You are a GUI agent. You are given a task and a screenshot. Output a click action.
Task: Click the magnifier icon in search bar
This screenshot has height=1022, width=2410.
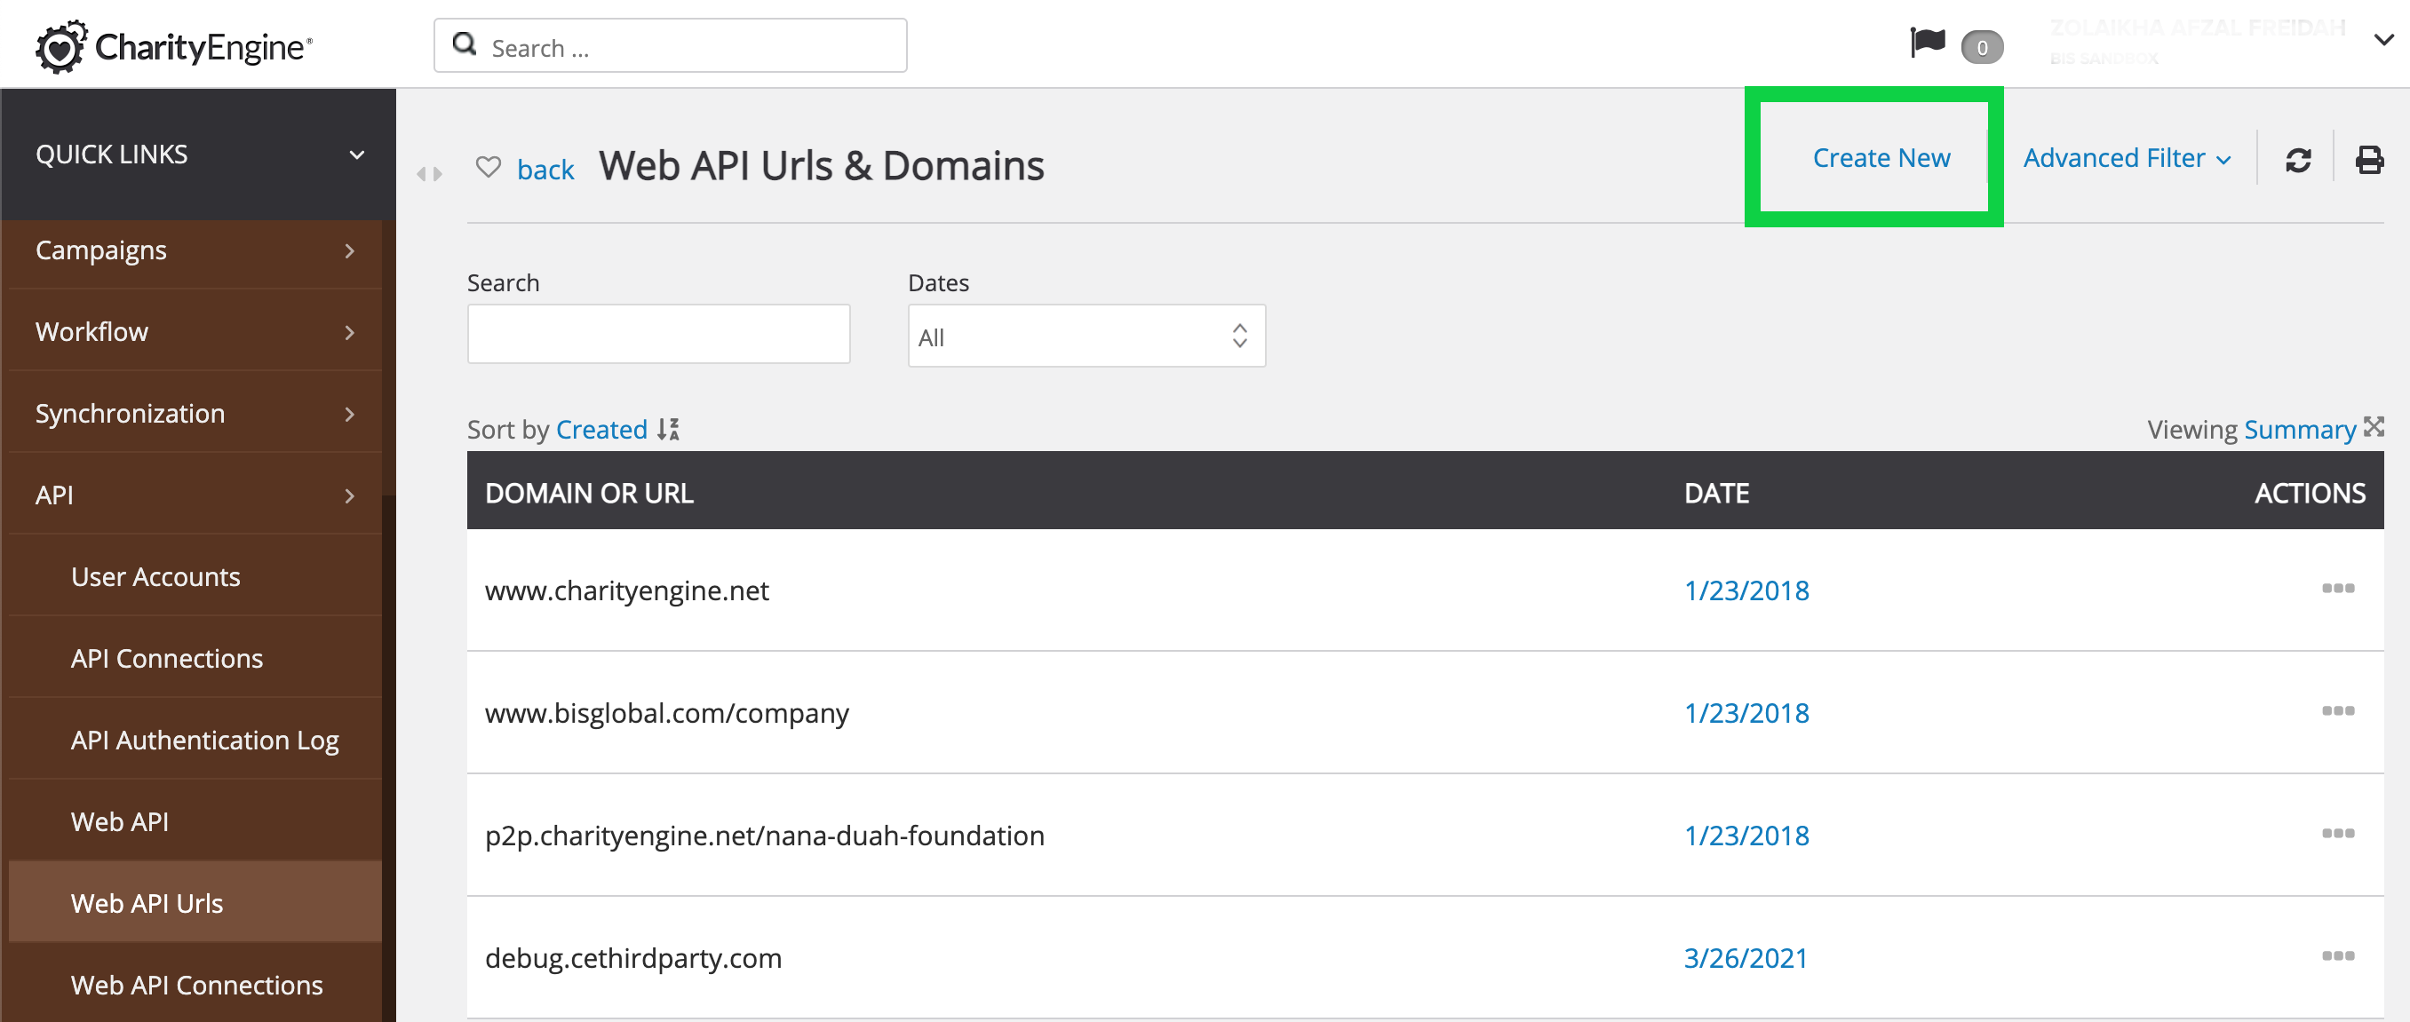pos(464,44)
